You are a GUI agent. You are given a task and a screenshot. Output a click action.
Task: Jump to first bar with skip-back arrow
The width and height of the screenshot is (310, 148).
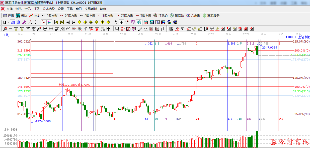coord(56,22)
